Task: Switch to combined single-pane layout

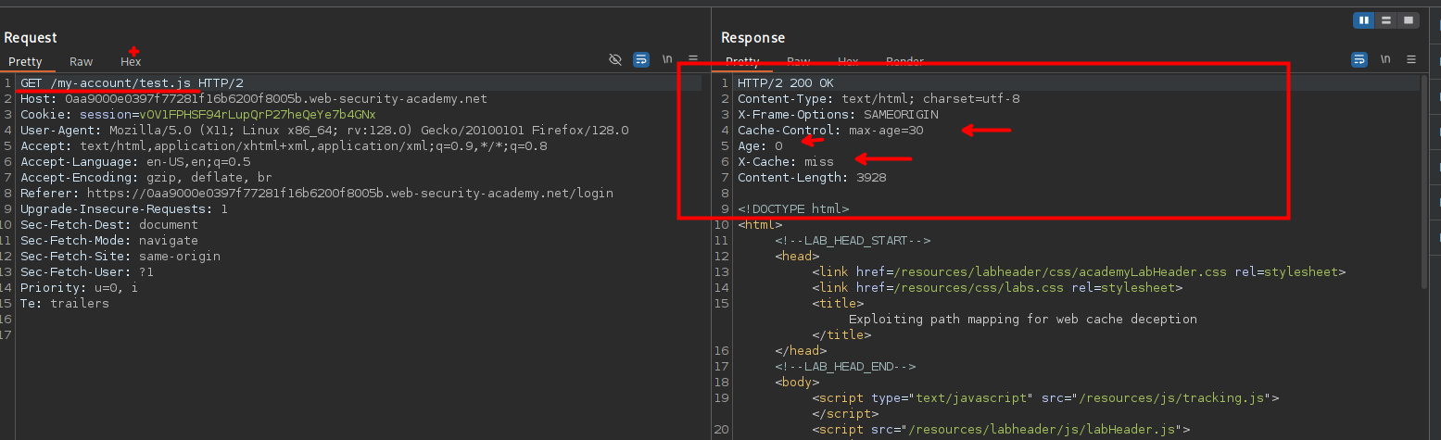Action: pos(1409,19)
